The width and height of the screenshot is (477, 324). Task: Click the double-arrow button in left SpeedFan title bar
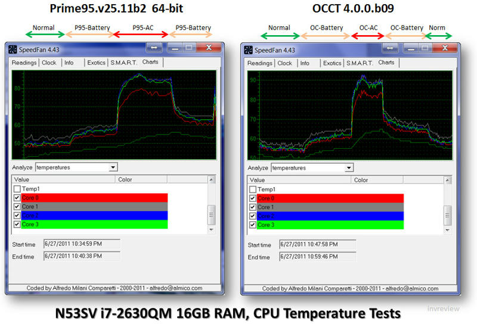click(x=154, y=48)
